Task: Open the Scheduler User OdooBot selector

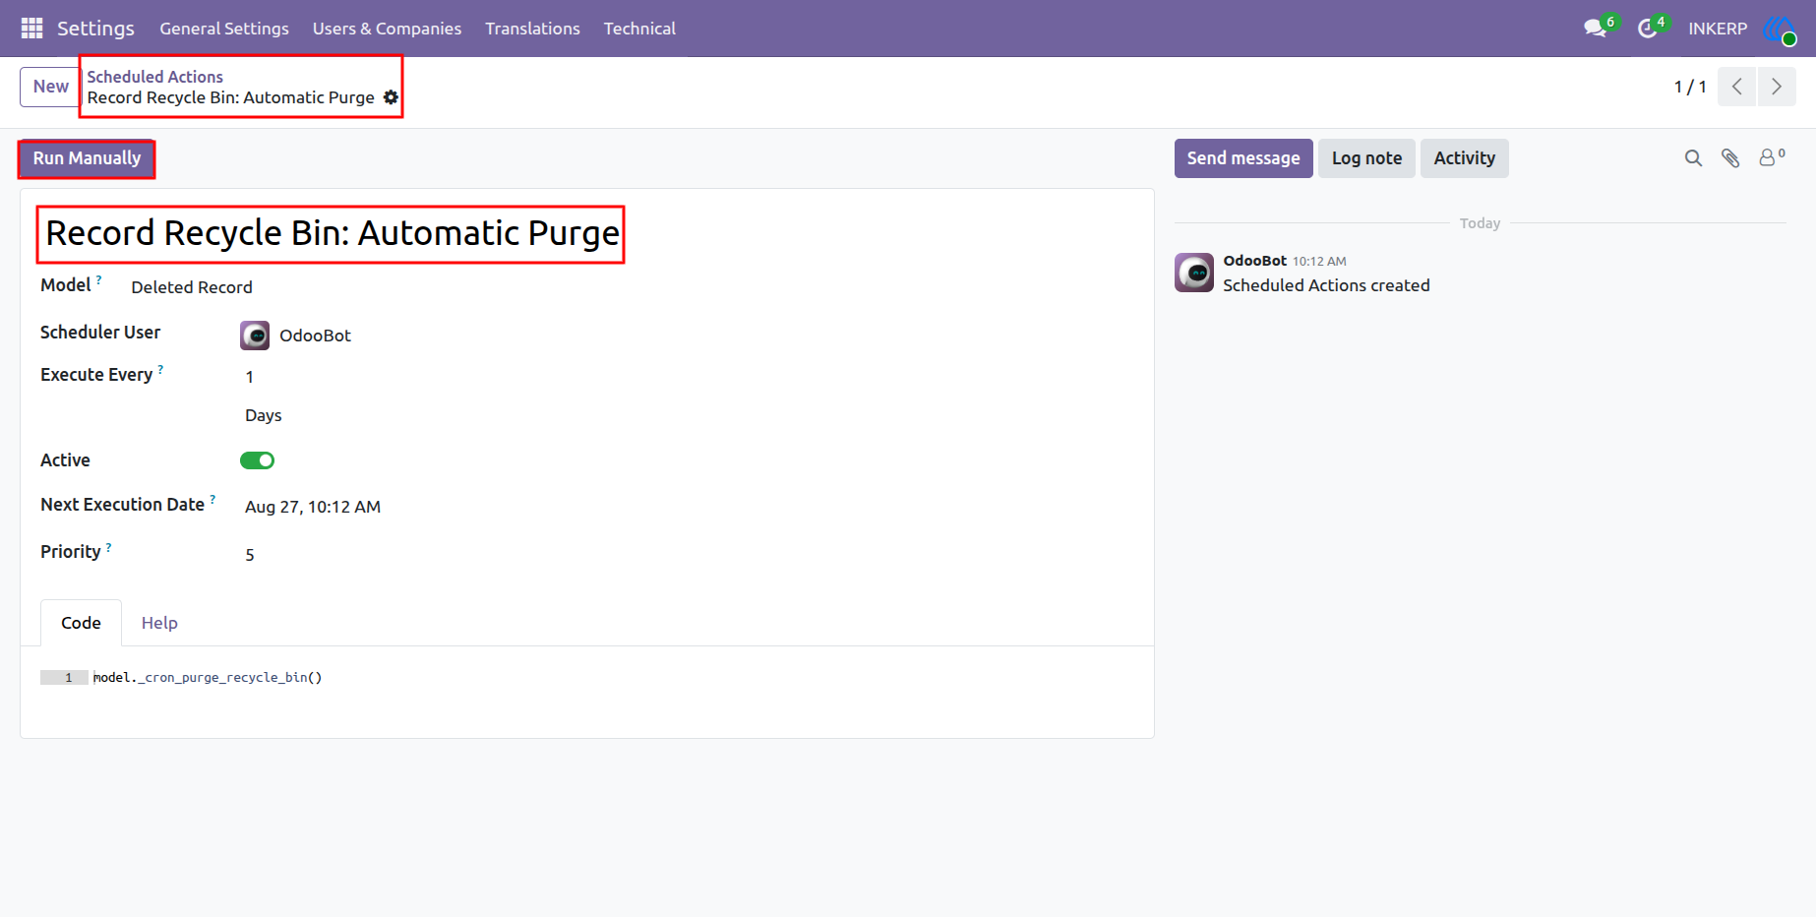Action: click(x=315, y=336)
